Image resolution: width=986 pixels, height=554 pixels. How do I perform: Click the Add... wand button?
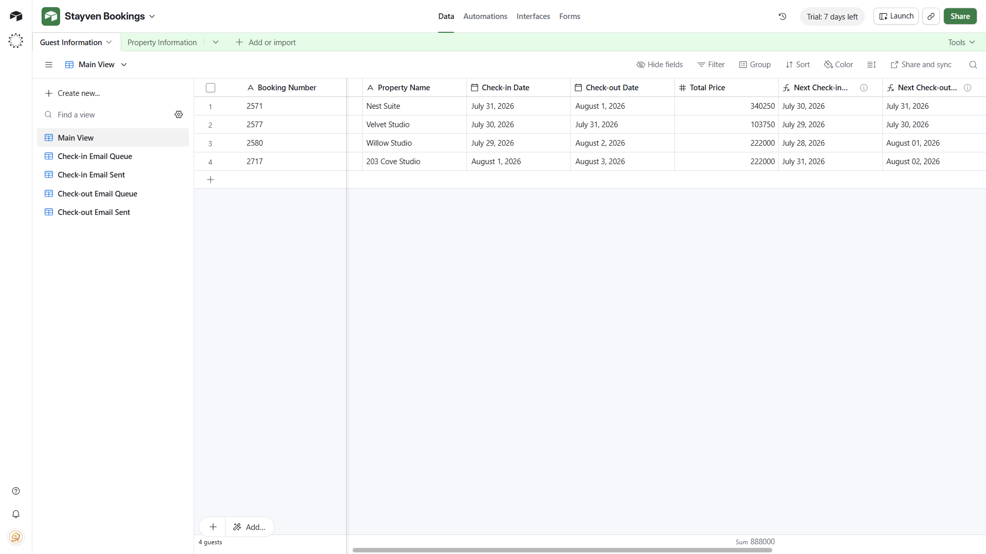pos(250,527)
